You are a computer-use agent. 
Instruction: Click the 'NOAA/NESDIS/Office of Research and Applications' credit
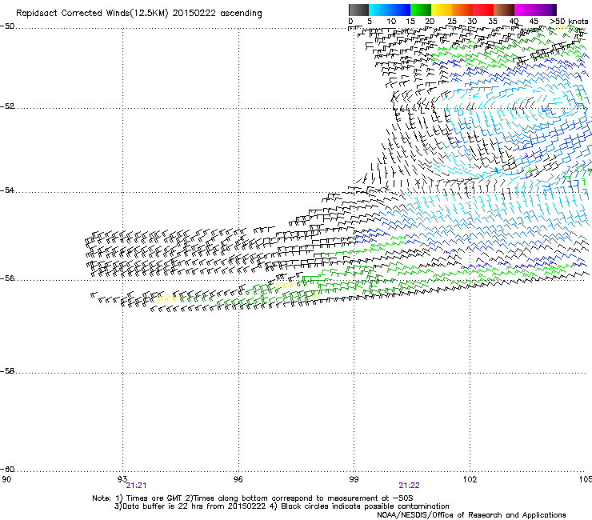471,514
